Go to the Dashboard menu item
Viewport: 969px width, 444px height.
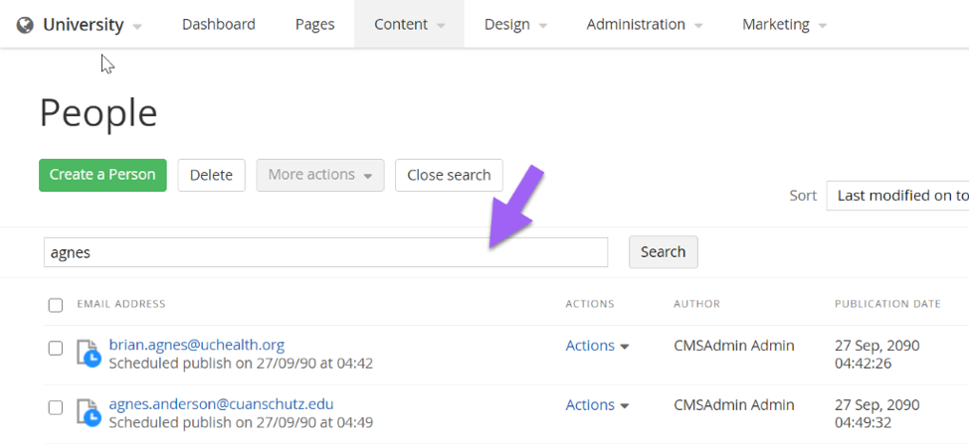click(218, 25)
